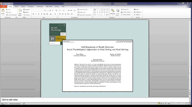Select the Arrow line shape in gallery
The image size is (192, 107).
point(100,10)
